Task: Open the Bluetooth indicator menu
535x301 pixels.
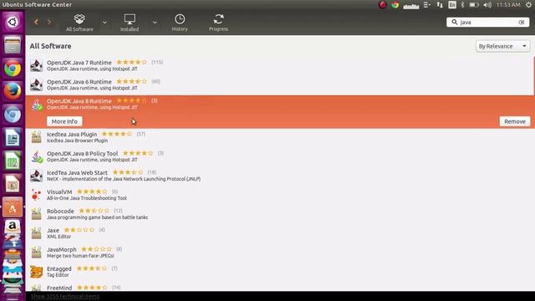Action: click(462, 5)
